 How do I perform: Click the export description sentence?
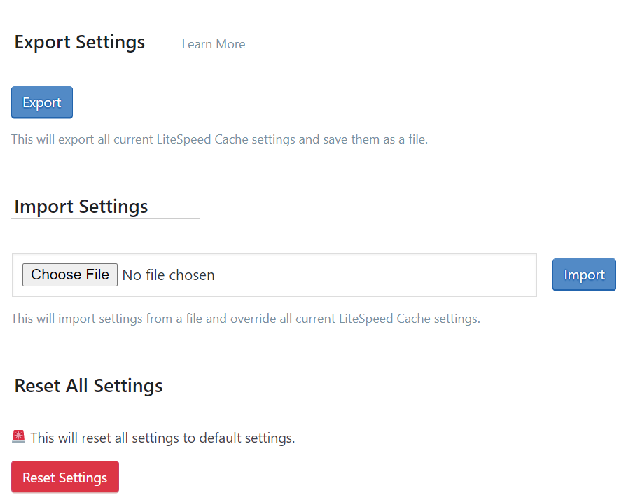click(219, 139)
